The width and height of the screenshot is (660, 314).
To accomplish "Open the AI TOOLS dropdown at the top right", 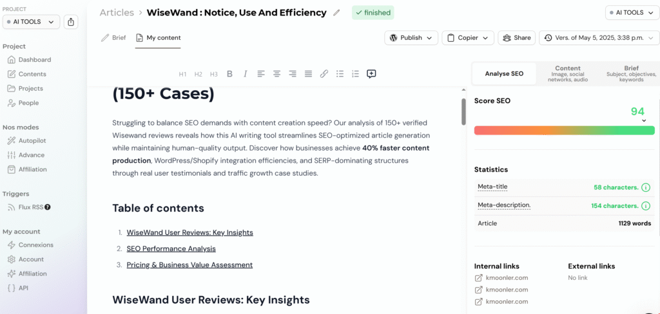I will pos(632,13).
